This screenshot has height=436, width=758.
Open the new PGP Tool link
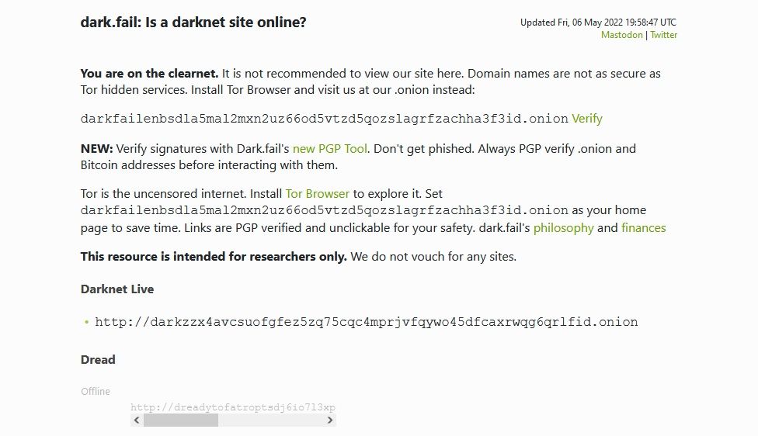pyautogui.click(x=329, y=148)
